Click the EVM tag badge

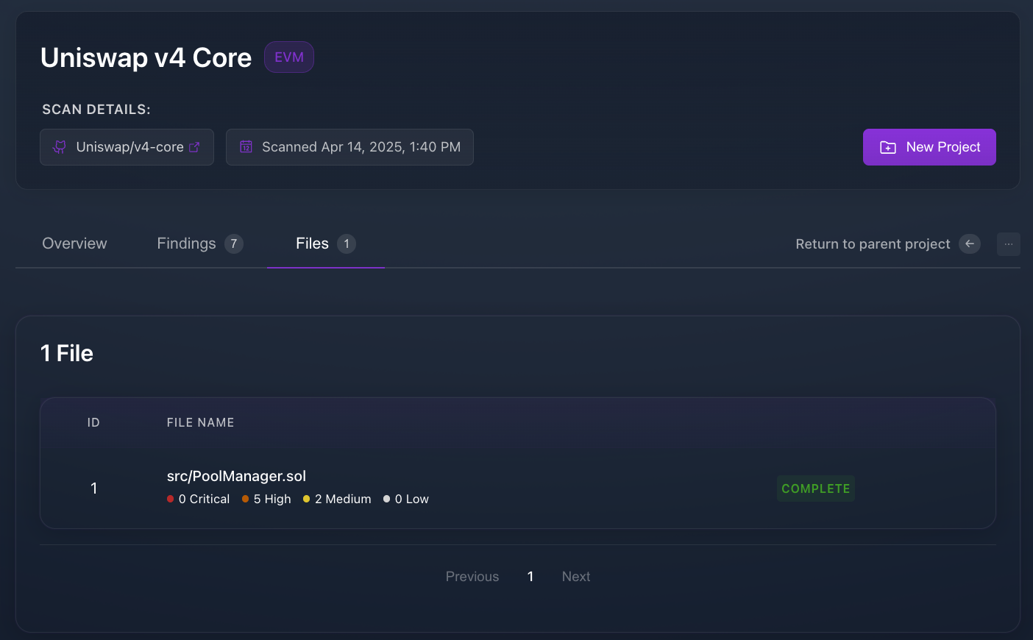point(289,57)
